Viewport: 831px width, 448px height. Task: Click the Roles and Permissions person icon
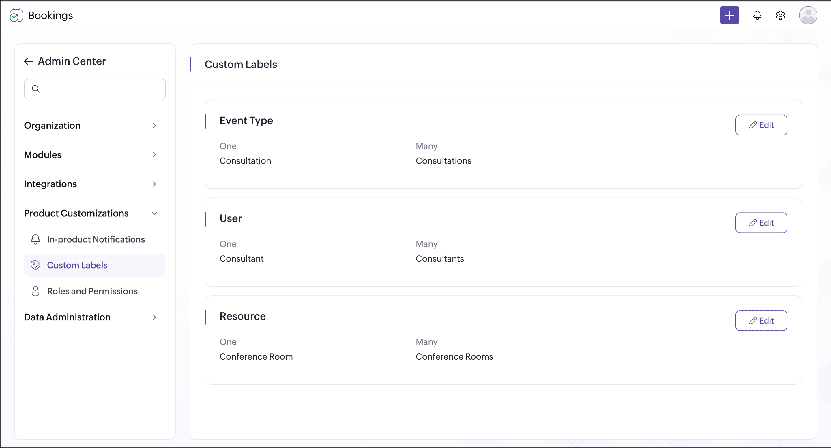click(x=35, y=291)
